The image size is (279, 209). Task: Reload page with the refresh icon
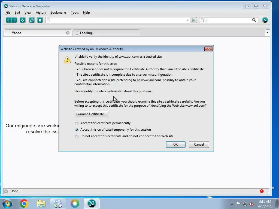coord(22,20)
